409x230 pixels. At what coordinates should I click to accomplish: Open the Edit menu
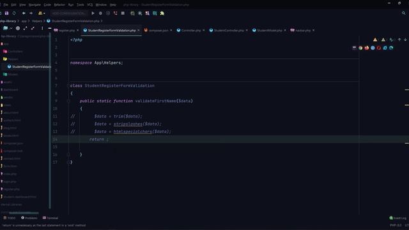(13, 4)
